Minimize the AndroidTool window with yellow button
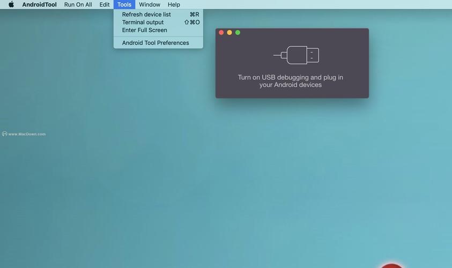Image resolution: width=452 pixels, height=268 pixels. [x=229, y=33]
